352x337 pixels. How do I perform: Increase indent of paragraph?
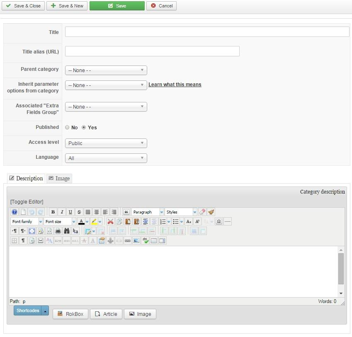pos(145,222)
